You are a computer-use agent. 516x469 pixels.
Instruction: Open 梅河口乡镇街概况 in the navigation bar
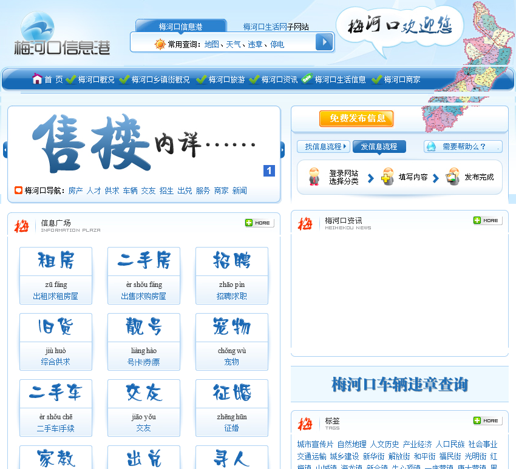pyautogui.click(x=161, y=79)
